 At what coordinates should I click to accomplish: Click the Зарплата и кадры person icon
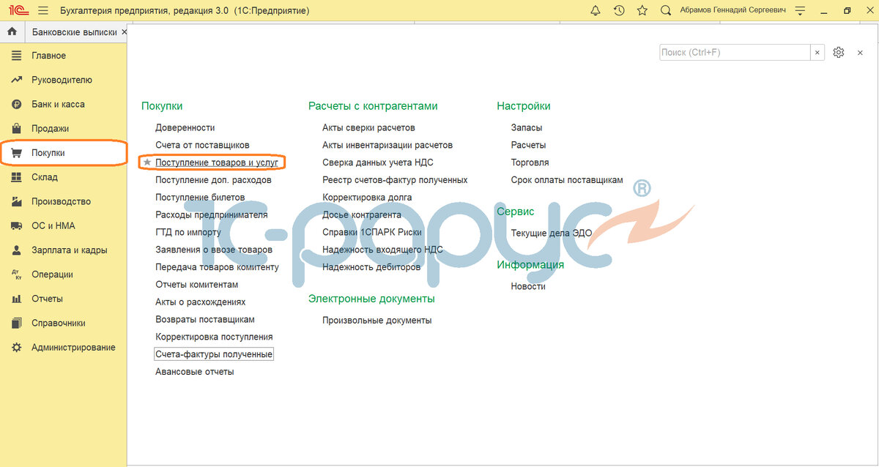click(x=16, y=250)
